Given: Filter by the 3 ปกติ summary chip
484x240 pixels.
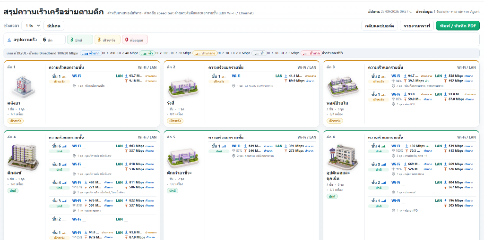Looking at the screenshot, I should pos(80,40).
